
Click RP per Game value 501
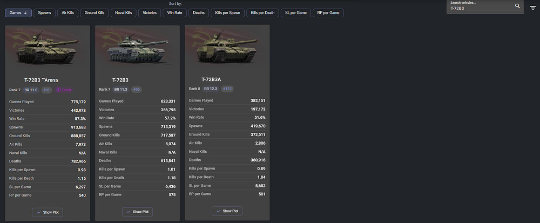pyautogui.click(x=262, y=194)
